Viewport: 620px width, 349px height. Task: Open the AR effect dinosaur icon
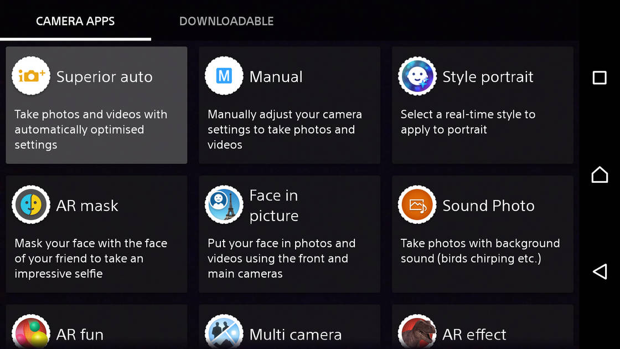(417, 332)
